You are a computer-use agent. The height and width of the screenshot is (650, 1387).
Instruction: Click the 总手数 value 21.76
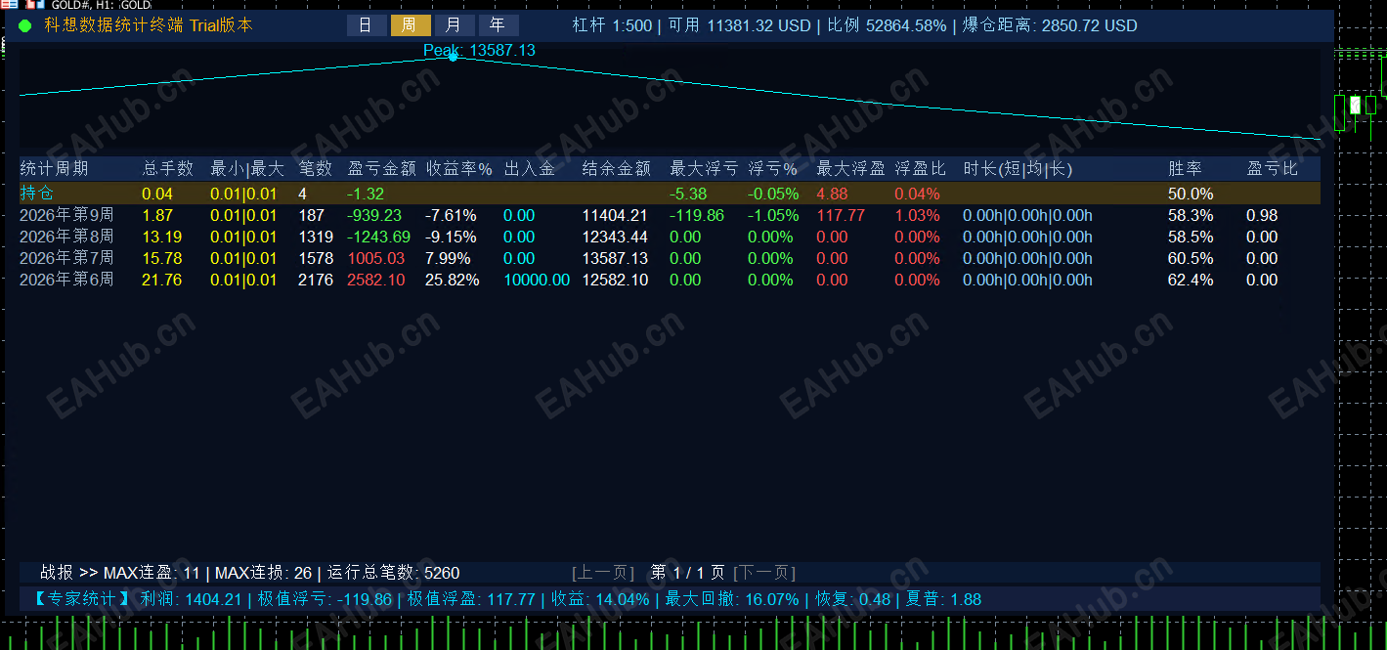pos(161,280)
